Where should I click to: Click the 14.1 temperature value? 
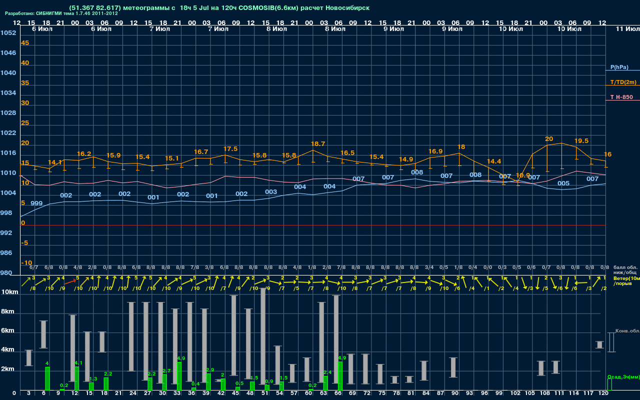point(55,162)
